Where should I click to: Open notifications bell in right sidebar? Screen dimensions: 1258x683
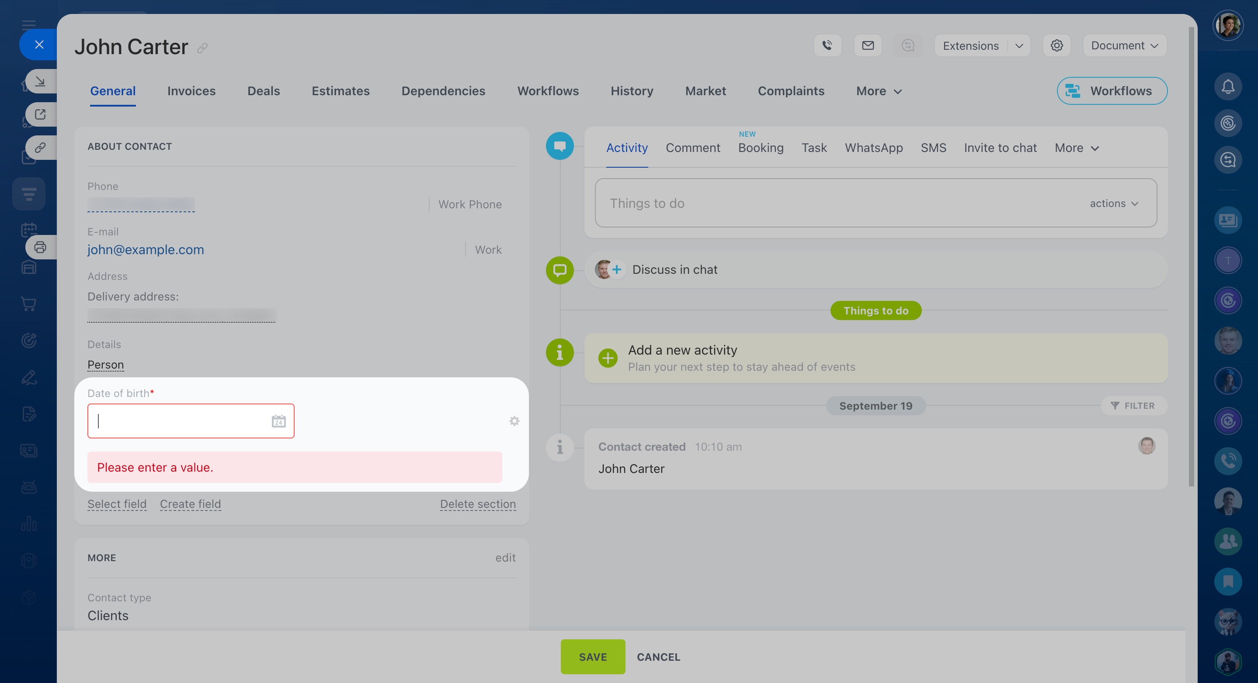point(1228,87)
